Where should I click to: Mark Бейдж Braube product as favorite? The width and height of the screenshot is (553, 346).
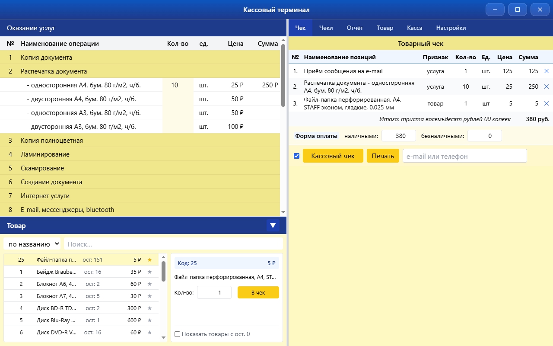pos(149,272)
